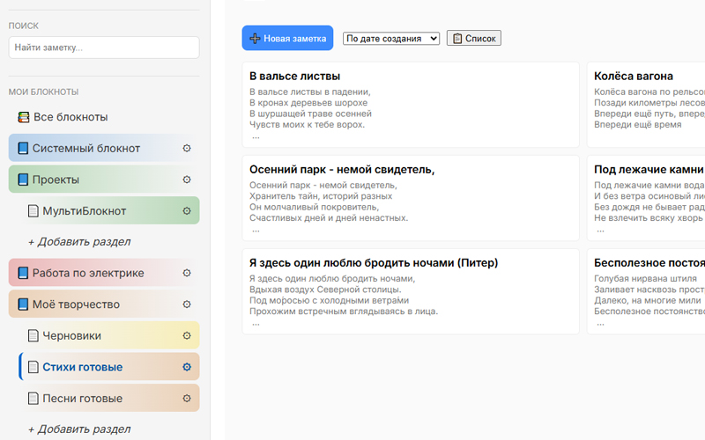Open the note starting Бесполезное постоя

(646, 291)
